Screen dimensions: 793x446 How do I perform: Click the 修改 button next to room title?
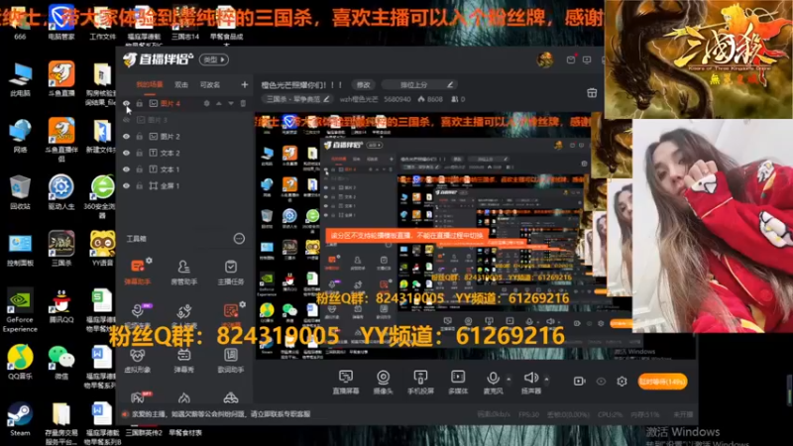[363, 84]
